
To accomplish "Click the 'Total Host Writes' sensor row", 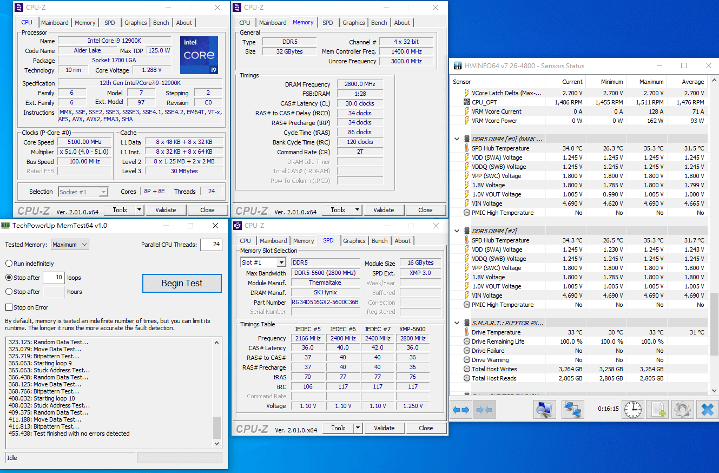I will coord(580,369).
